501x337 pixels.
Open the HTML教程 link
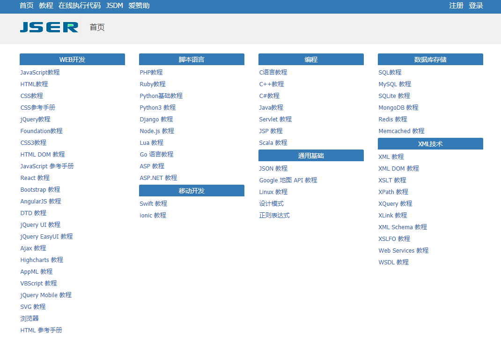click(x=34, y=84)
